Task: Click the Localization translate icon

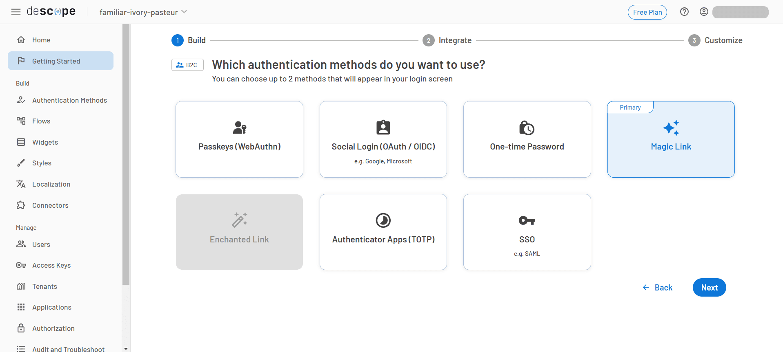Action: (x=21, y=184)
